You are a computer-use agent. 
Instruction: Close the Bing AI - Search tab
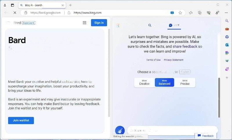(63, 5)
